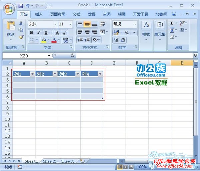Viewport: 200px width, 171px height.
Task: Click the Fill down arrow icon
Action: pos(172,30)
